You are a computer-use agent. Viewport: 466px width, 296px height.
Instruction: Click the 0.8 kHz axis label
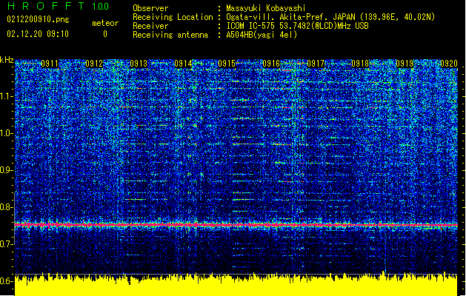(x=7, y=207)
